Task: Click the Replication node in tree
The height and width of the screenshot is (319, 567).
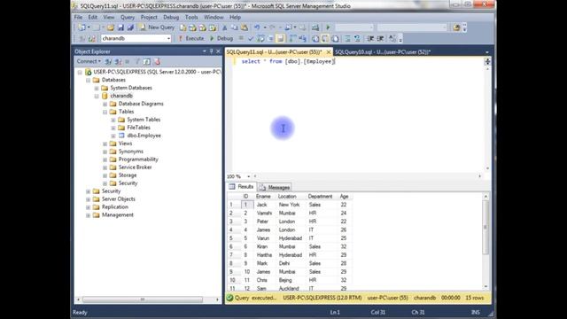Action: [x=115, y=207]
